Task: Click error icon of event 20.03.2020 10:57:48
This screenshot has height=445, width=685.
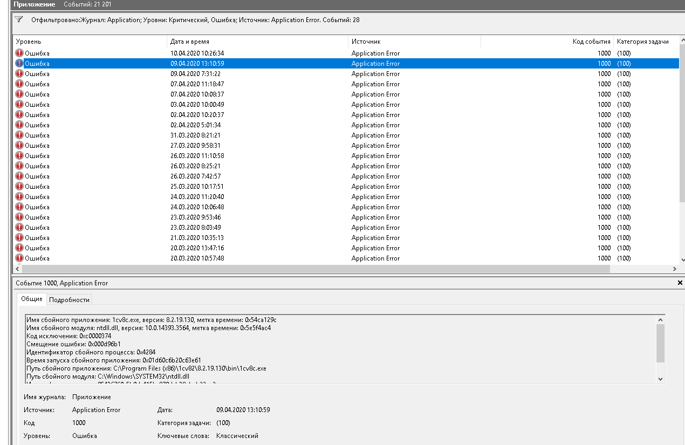Action: pos(19,258)
